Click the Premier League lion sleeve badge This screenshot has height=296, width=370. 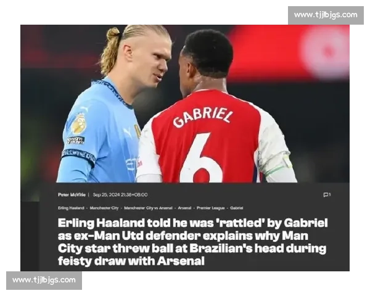pyautogui.click(x=79, y=123)
